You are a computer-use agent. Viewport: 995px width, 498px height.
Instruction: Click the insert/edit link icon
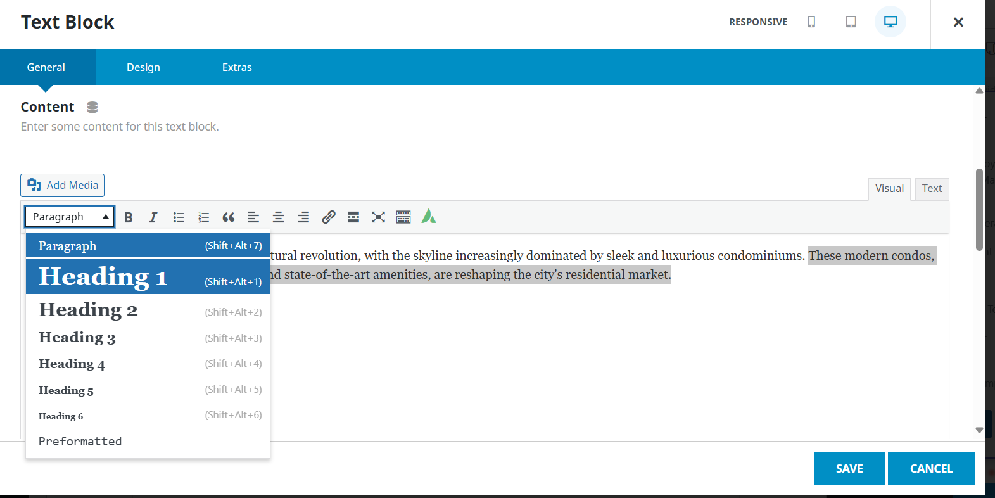[328, 217]
